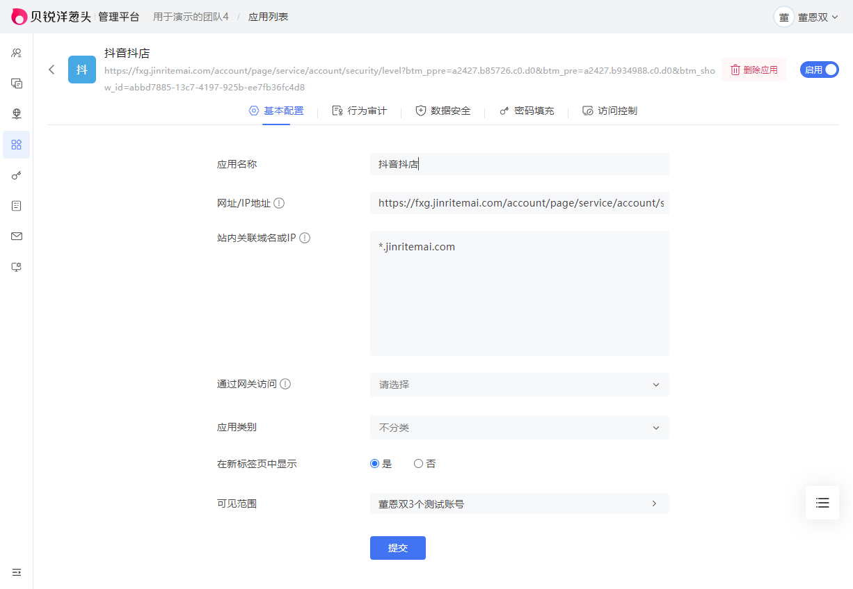Select the 是 radio button
This screenshot has width=853, height=589.
tap(375, 464)
